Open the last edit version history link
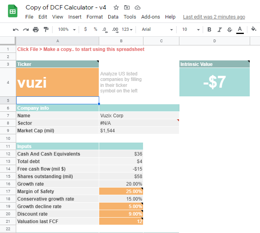 (214, 17)
